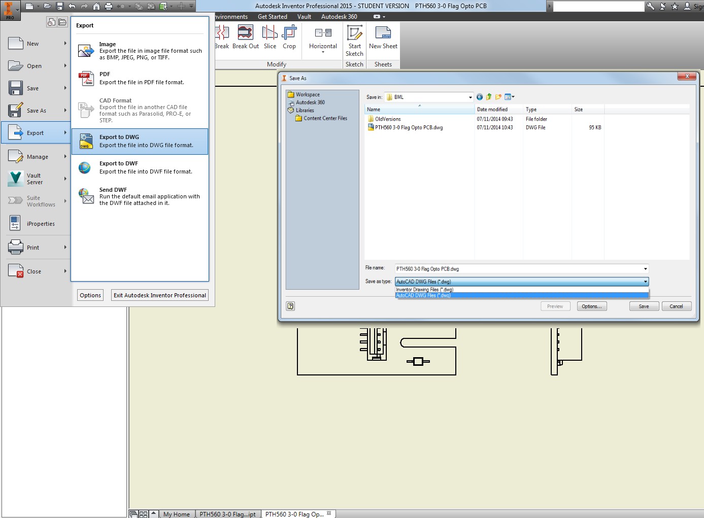Open the File name dropdown arrow
Image resolution: width=704 pixels, height=518 pixels.
pyautogui.click(x=646, y=269)
